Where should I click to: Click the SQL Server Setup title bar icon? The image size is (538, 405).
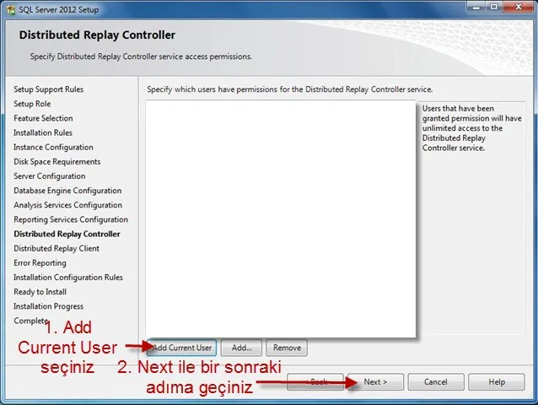point(11,9)
